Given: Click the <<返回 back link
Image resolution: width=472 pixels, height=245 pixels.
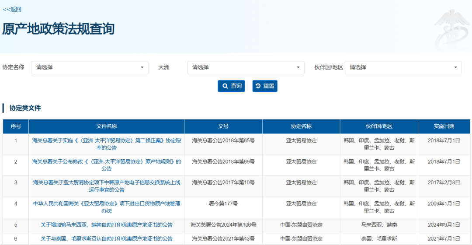Looking at the screenshot, I should coord(12,9).
